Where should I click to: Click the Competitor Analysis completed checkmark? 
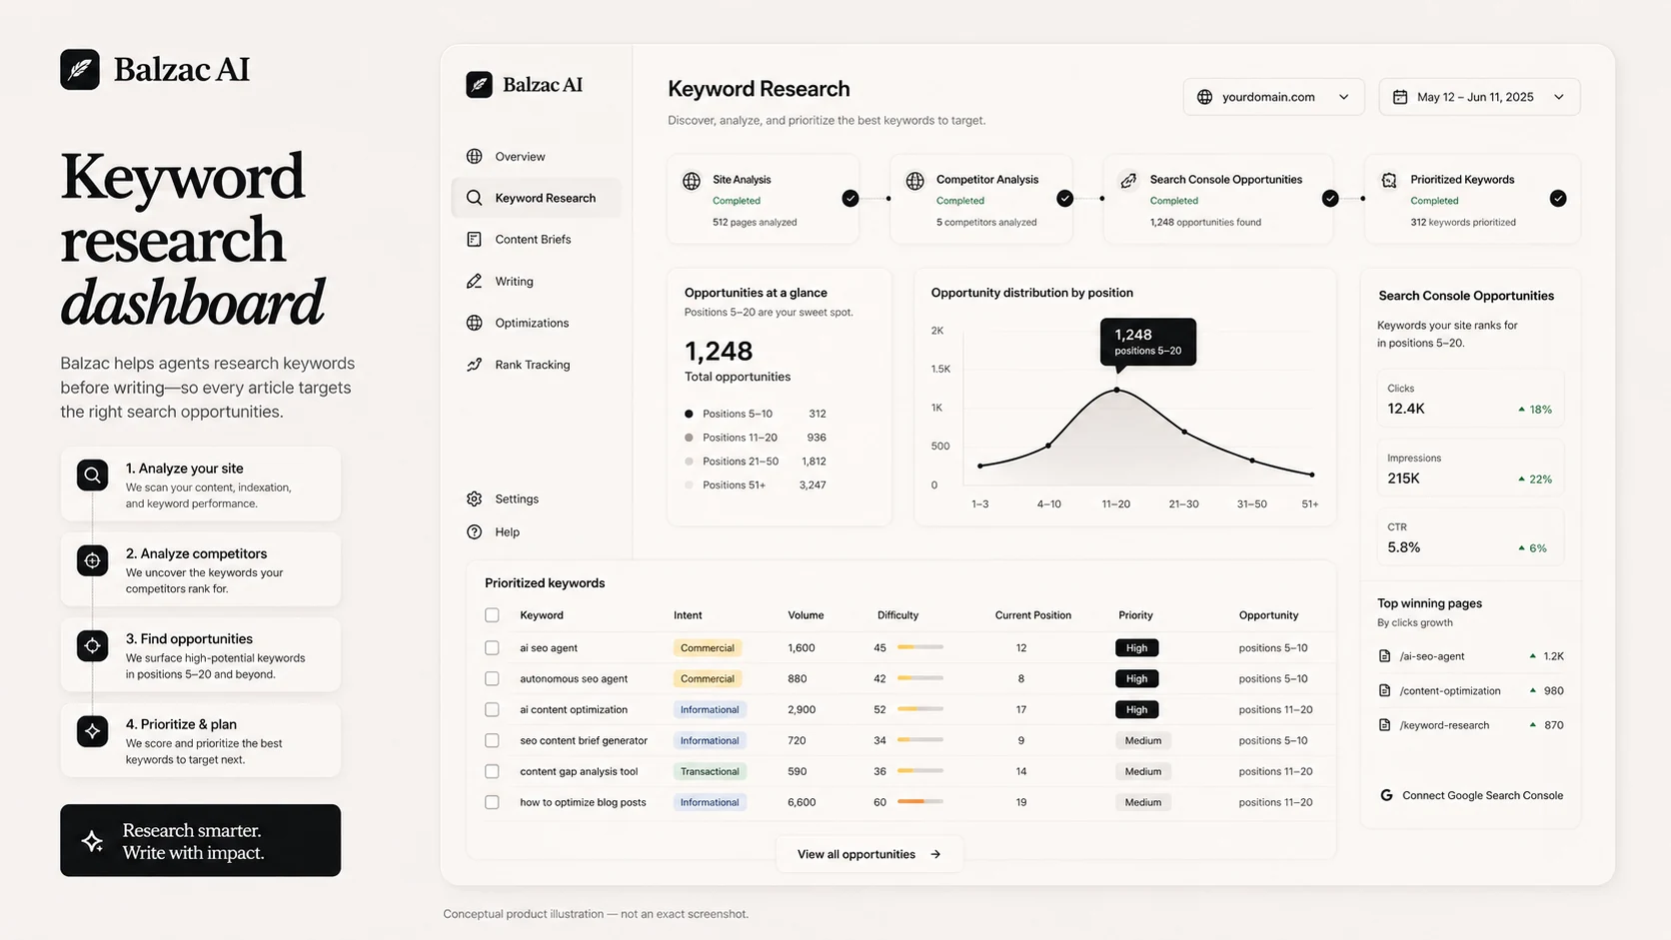[x=1065, y=199]
